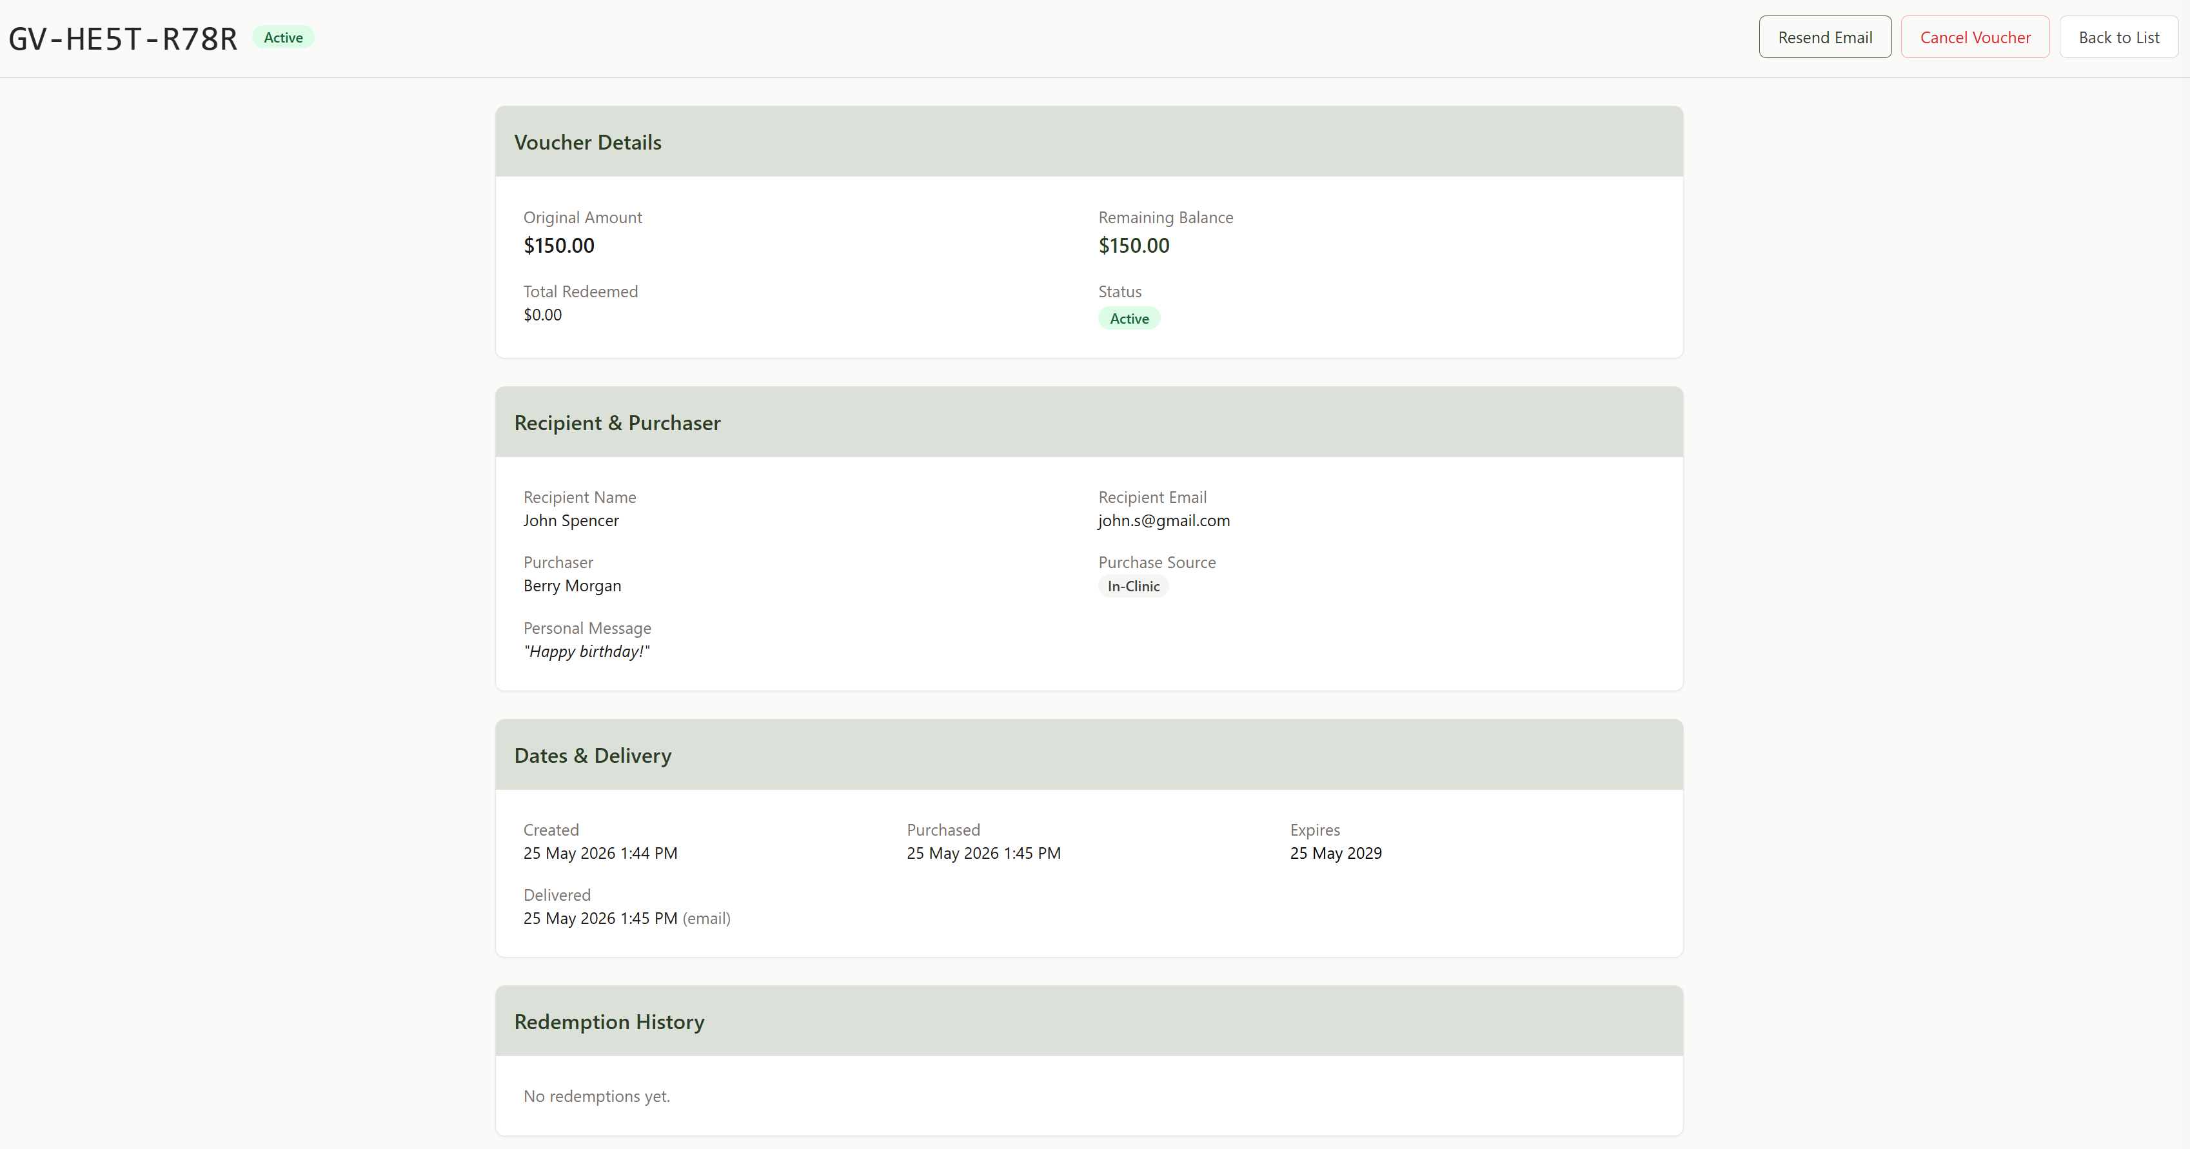
Task: Click Original Amount value $150.00
Action: [x=558, y=246]
